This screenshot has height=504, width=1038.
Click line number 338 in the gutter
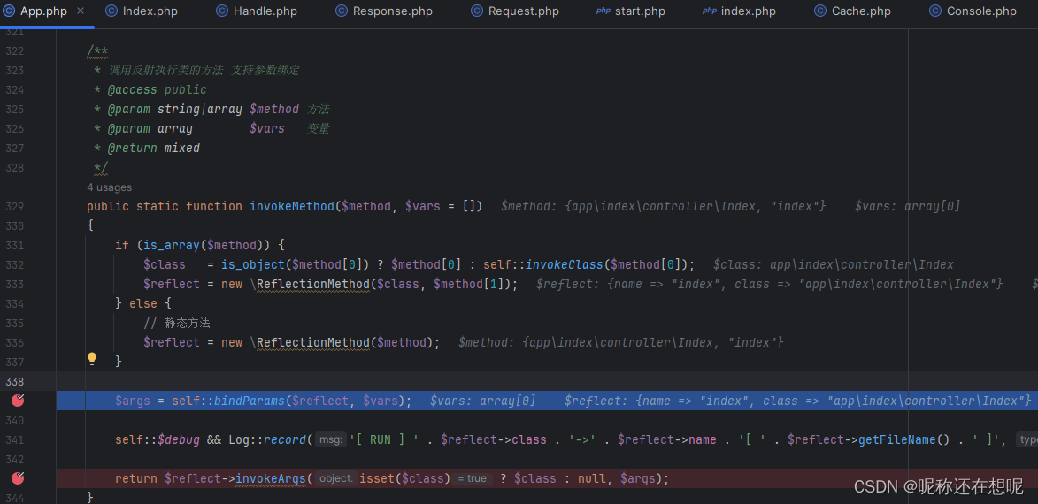[x=14, y=381]
